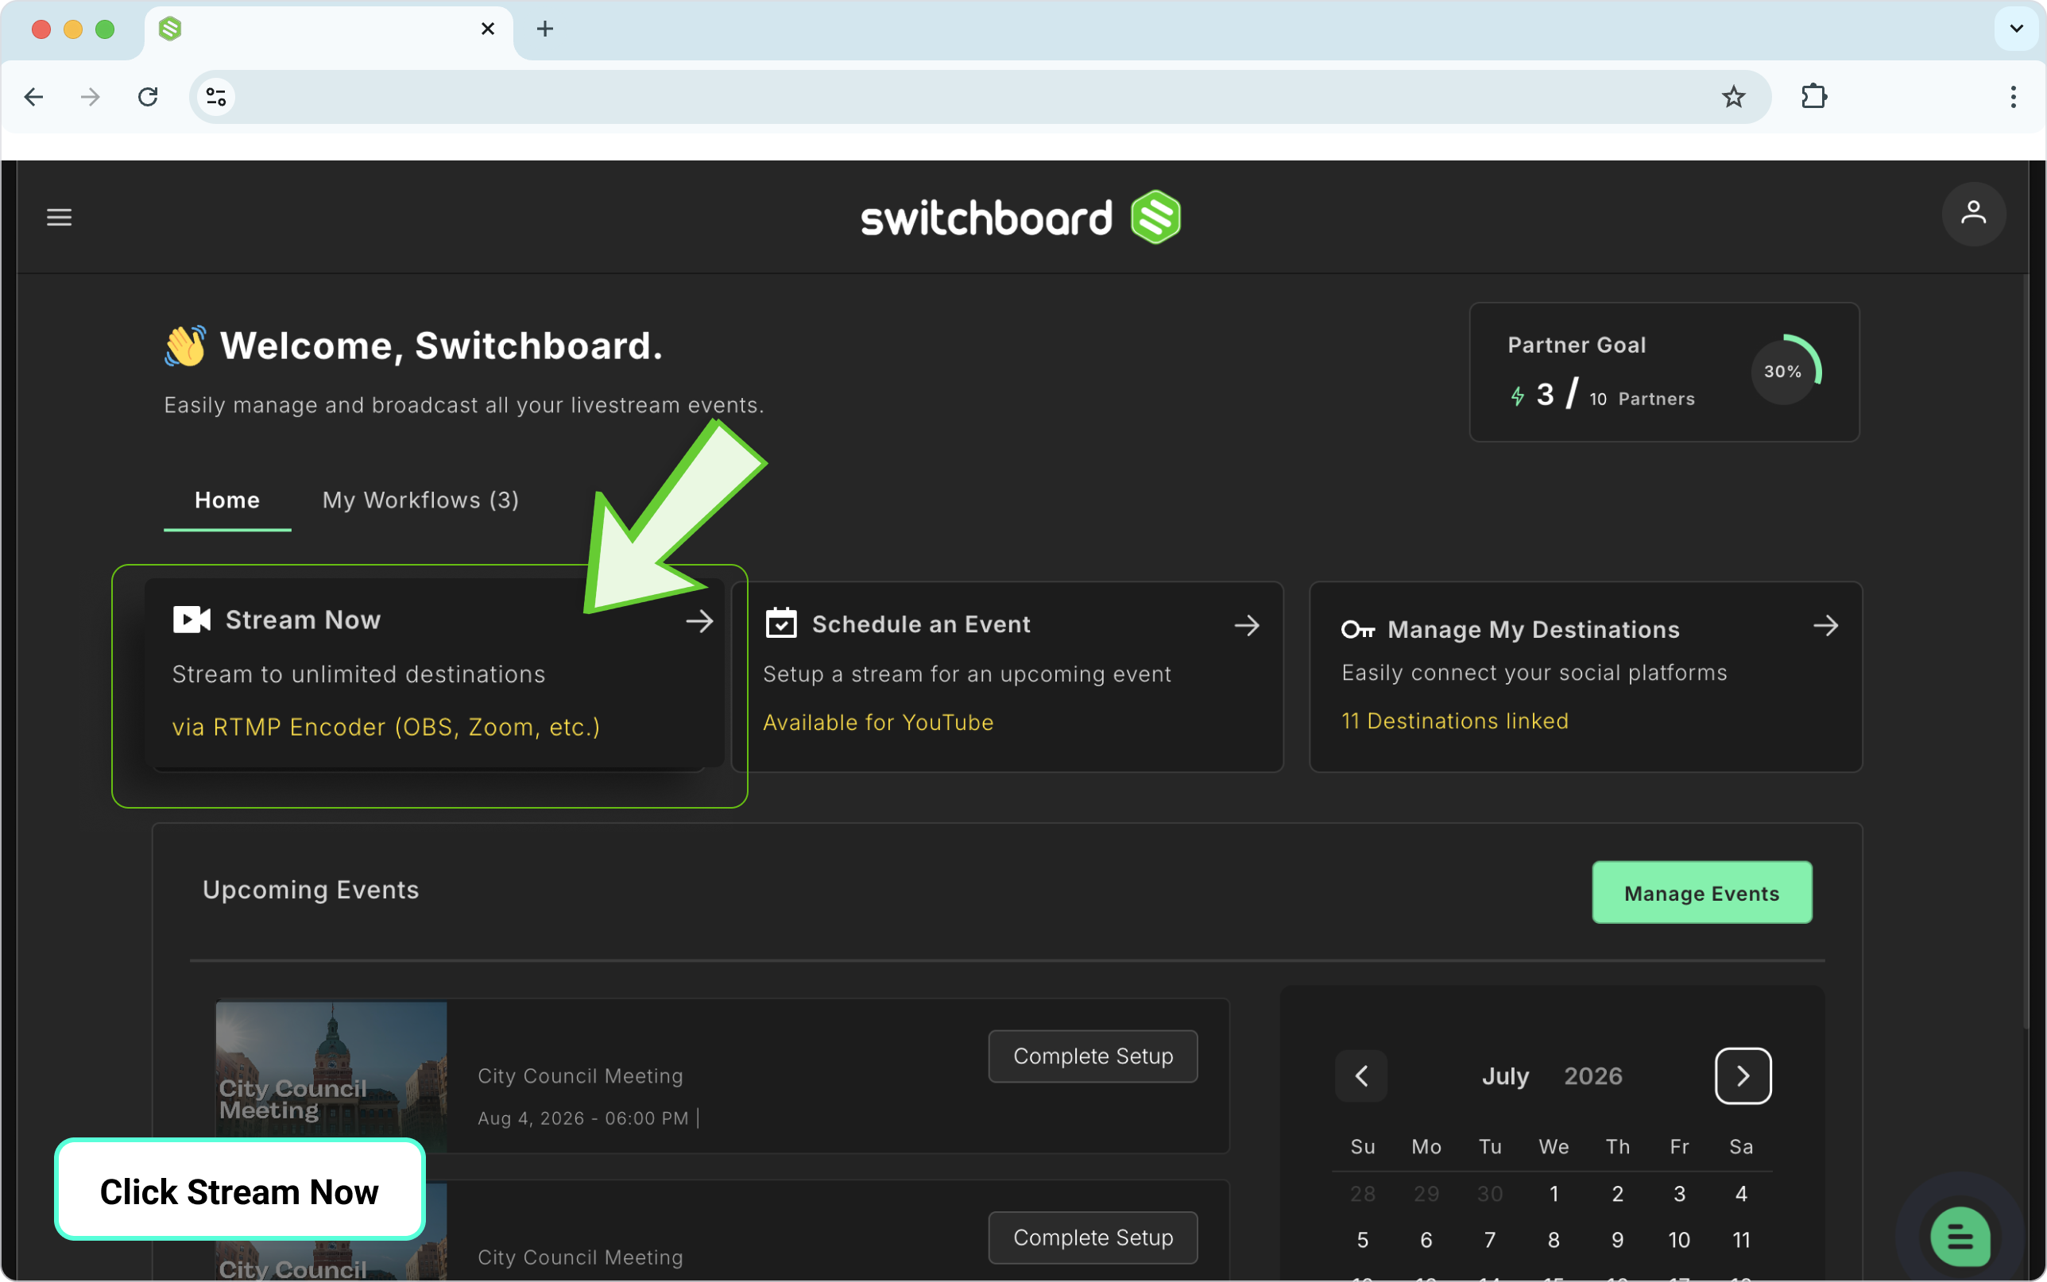Open the browser extensions puzzle icon
The image size is (2047, 1282).
pos(1814,97)
